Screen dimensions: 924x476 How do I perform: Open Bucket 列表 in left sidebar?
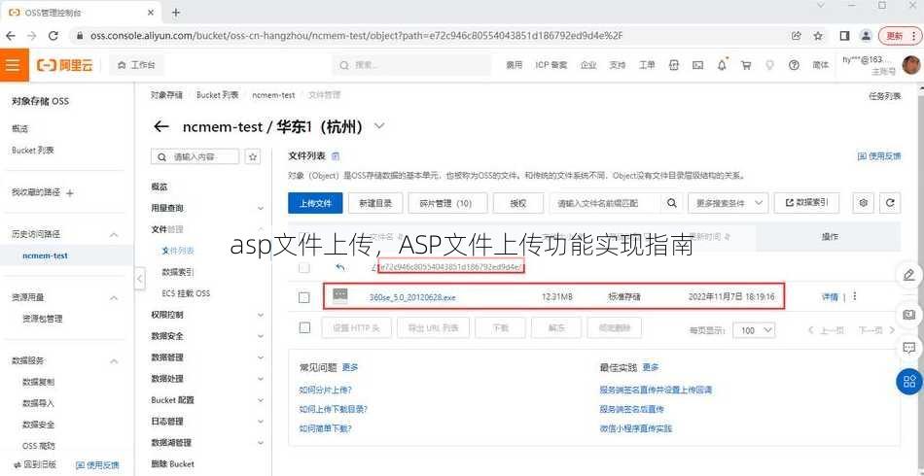33,151
